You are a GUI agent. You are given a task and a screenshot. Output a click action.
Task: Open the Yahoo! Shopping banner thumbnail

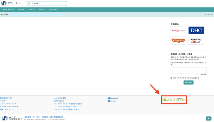178,30
